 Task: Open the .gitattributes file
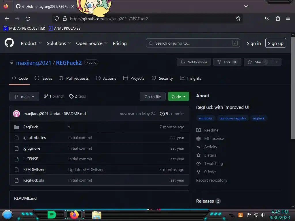click(35, 138)
